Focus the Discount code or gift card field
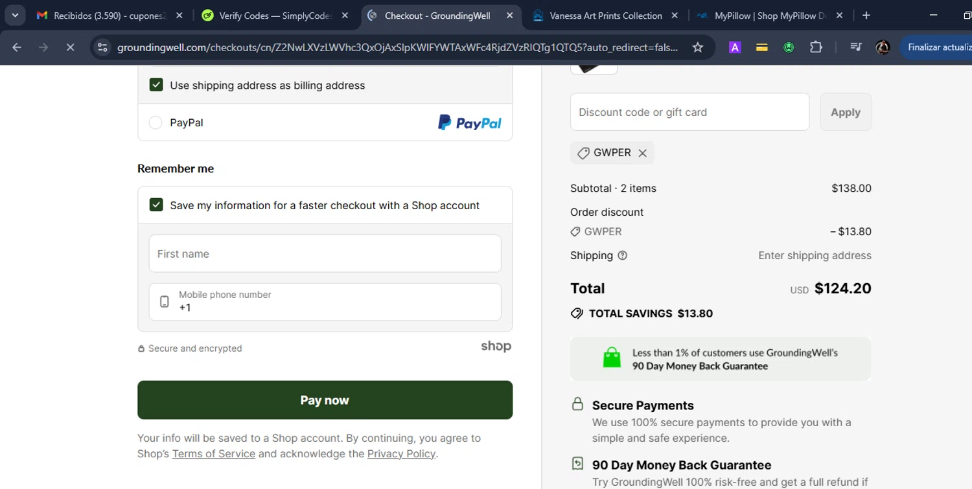Viewport: 972px width, 489px height. click(689, 111)
